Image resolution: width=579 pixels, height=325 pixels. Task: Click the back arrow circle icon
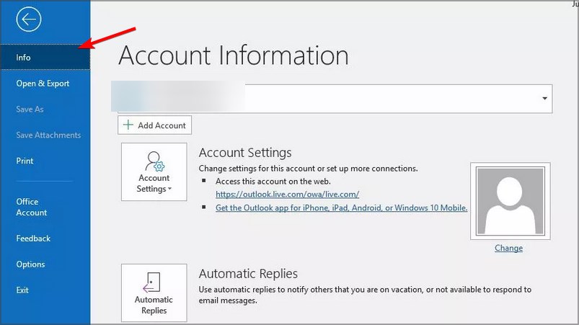pos(28,19)
